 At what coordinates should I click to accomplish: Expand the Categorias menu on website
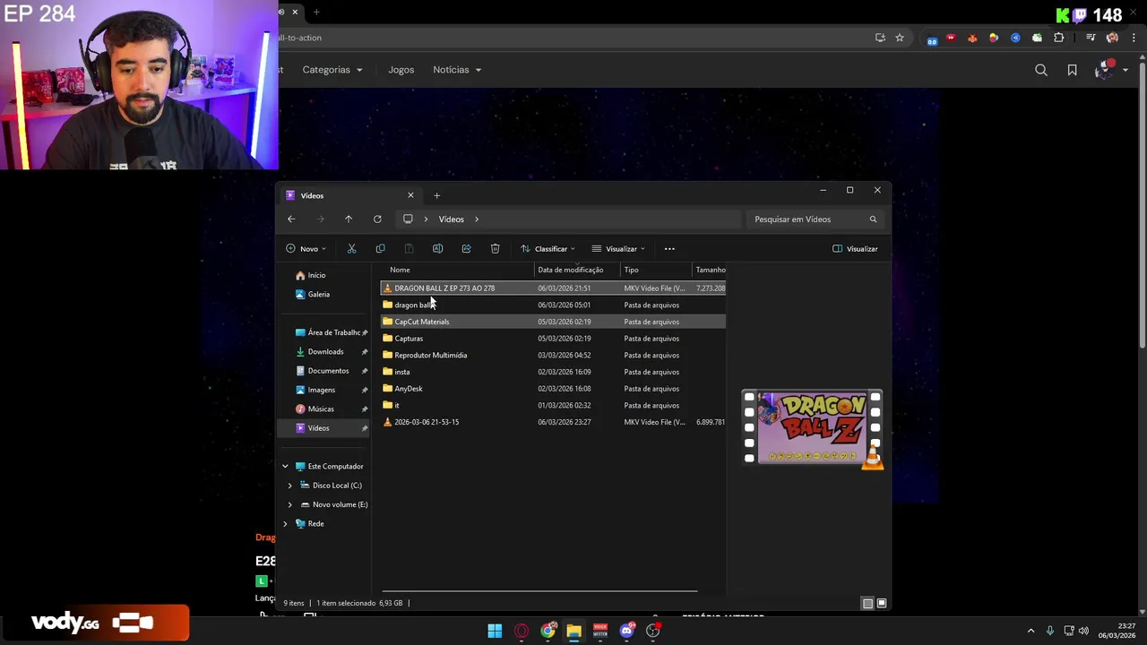pyautogui.click(x=332, y=70)
